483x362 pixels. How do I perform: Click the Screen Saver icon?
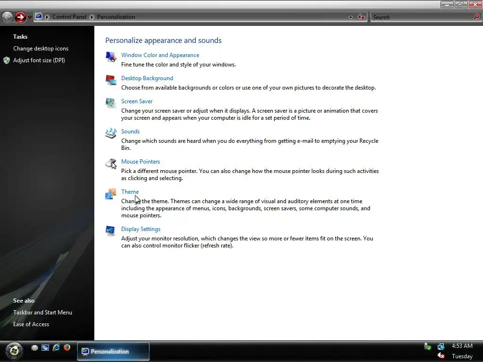111,103
